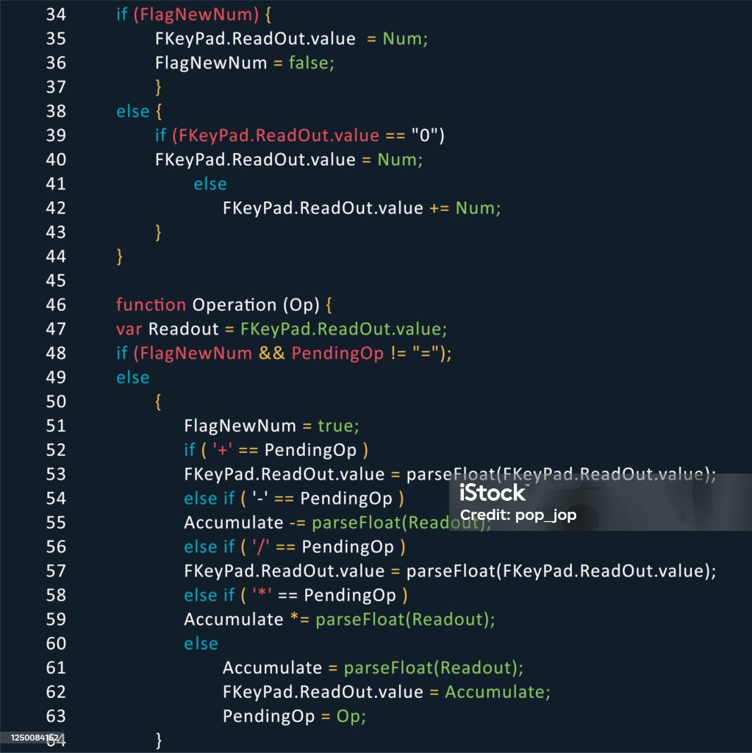Click line number 37 in the gutter
This screenshot has height=753, width=752.
click(x=56, y=87)
